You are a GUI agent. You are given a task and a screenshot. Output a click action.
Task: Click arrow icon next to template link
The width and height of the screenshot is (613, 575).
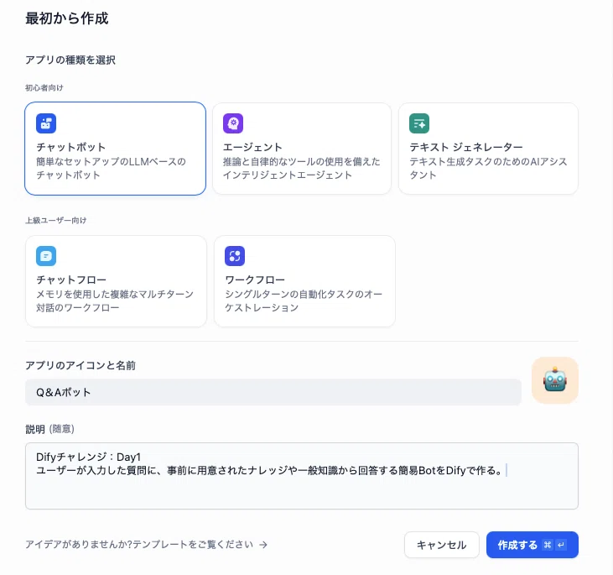pyautogui.click(x=263, y=545)
